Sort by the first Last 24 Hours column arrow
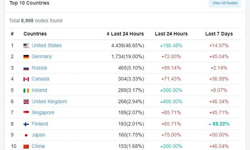 pos(108,34)
